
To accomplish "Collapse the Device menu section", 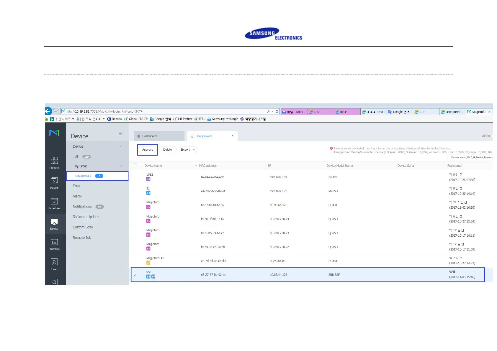I will 121,146.
